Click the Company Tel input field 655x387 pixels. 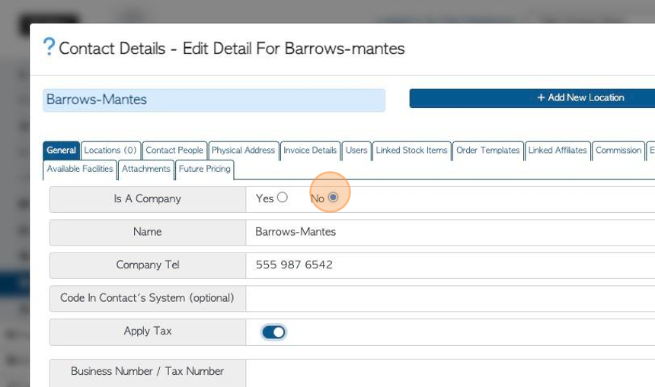pyautogui.click(x=450, y=265)
